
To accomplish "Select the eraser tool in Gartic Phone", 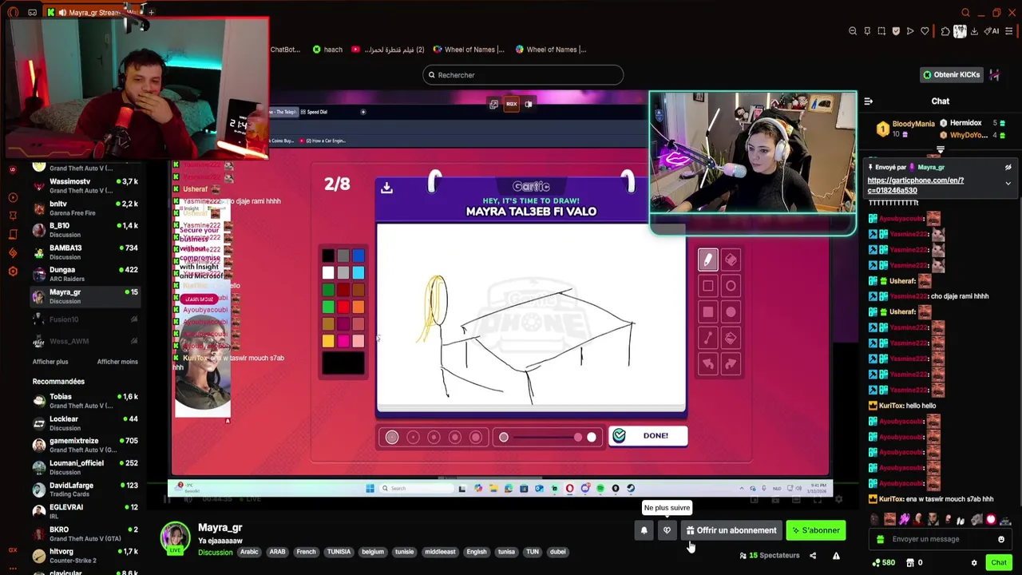I will coord(731,260).
